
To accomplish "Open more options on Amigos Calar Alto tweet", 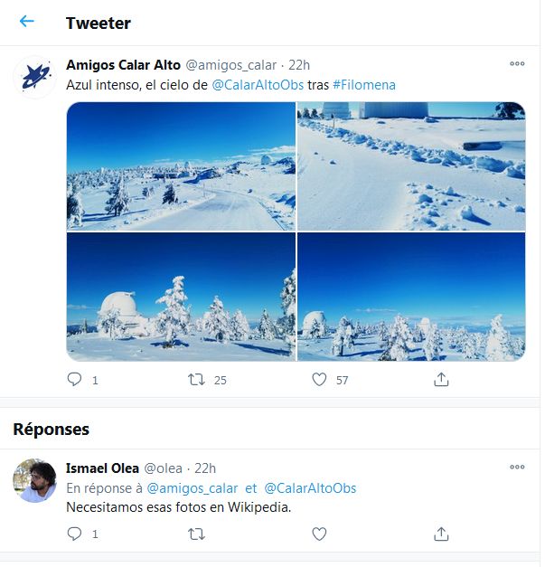I will (x=517, y=64).
